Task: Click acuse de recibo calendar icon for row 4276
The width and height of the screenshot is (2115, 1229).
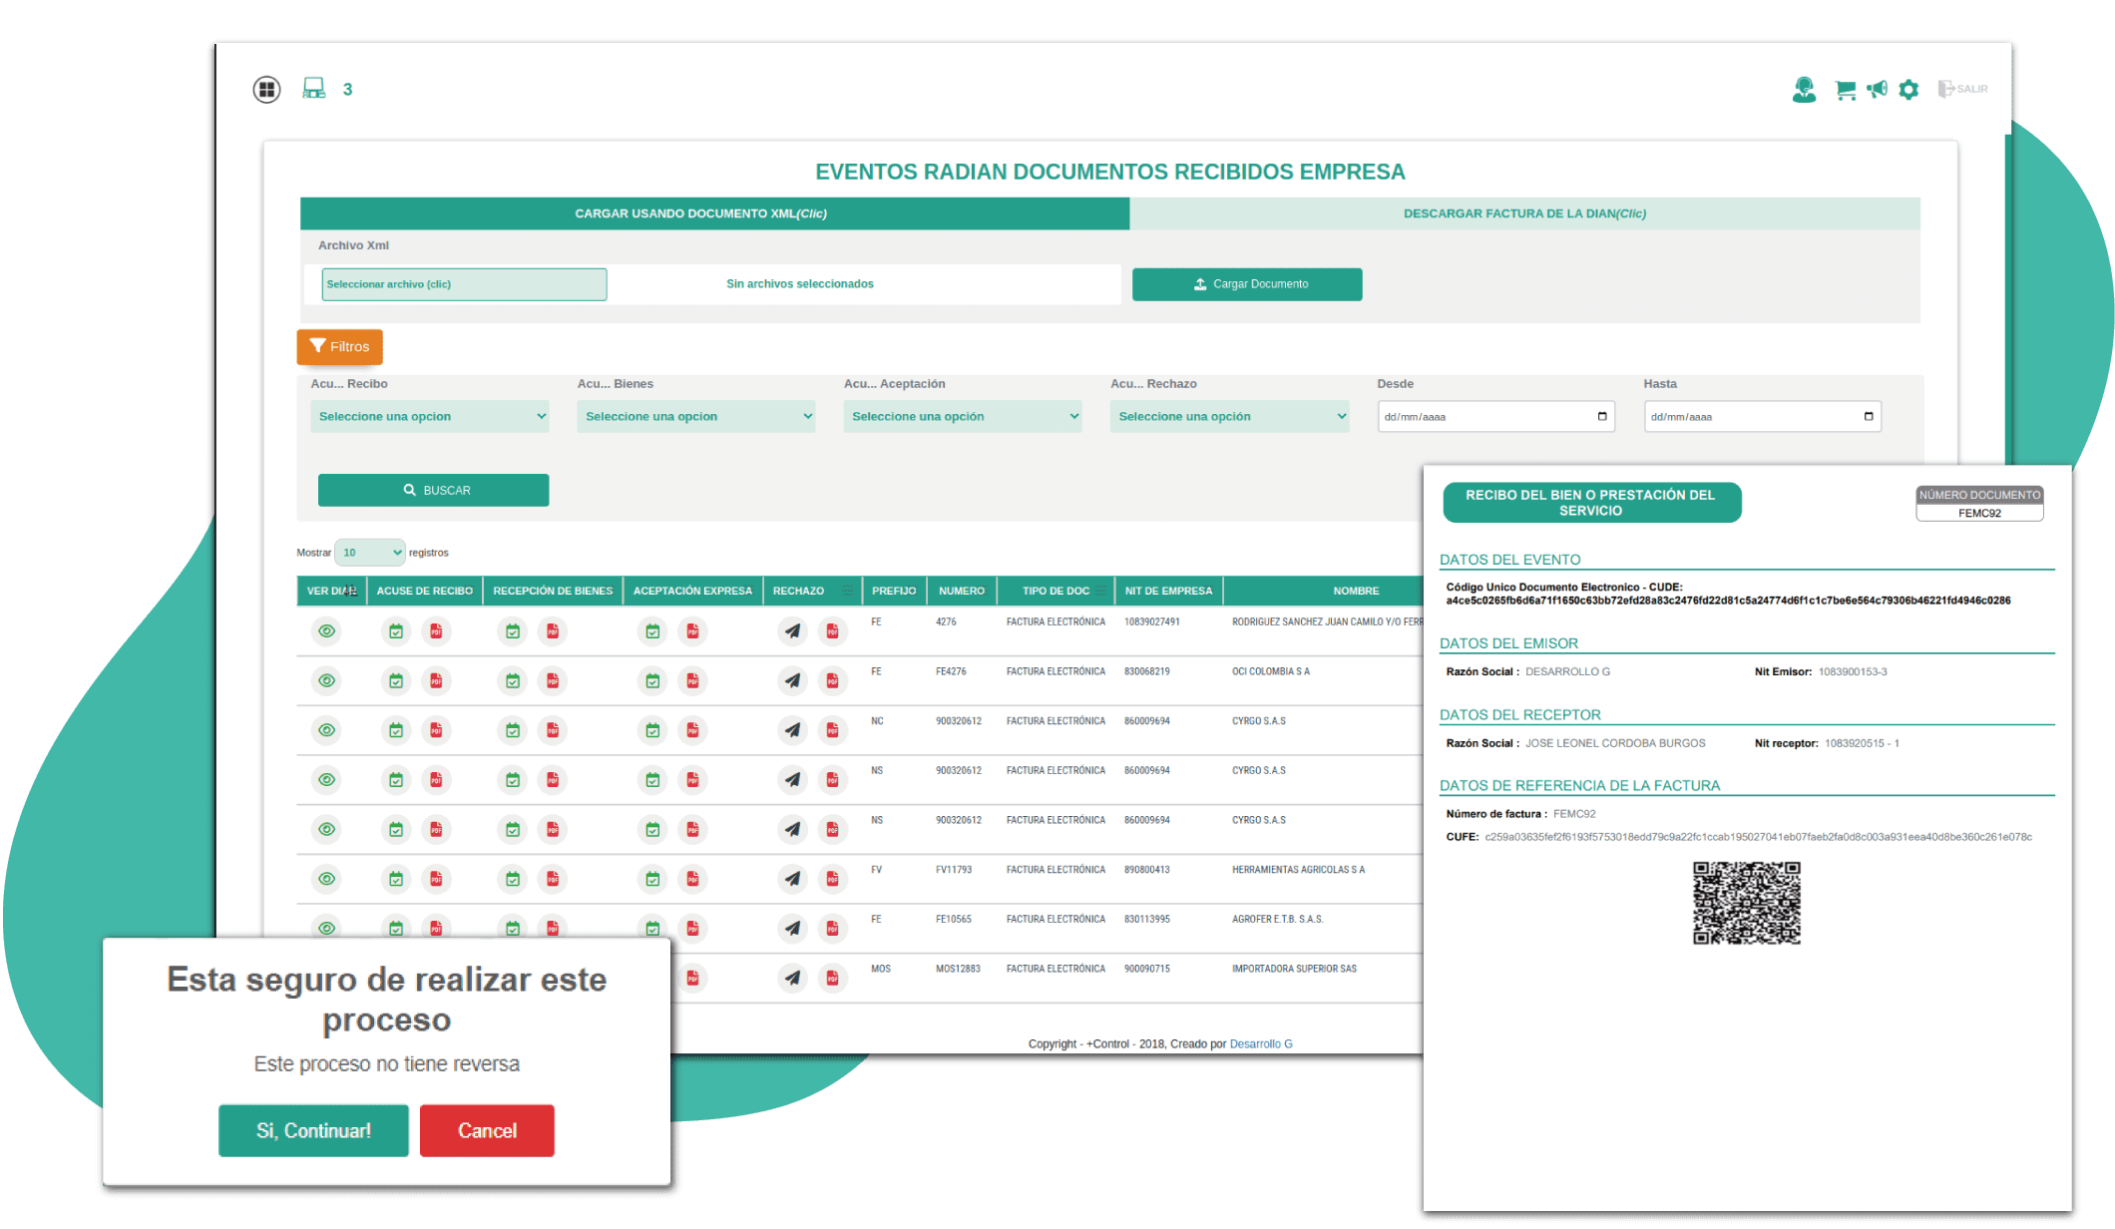Action: [396, 631]
